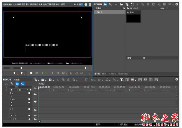Screen dimensions: 182x128
Task: Expand the 2 V track
Action: pos(11,96)
